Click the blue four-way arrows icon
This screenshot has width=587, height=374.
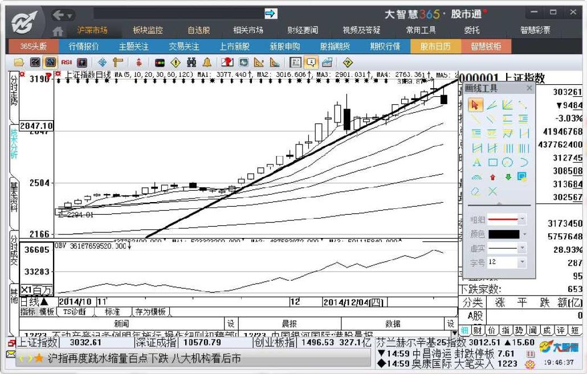tap(102, 63)
